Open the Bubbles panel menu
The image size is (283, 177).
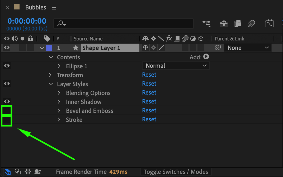(54, 8)
